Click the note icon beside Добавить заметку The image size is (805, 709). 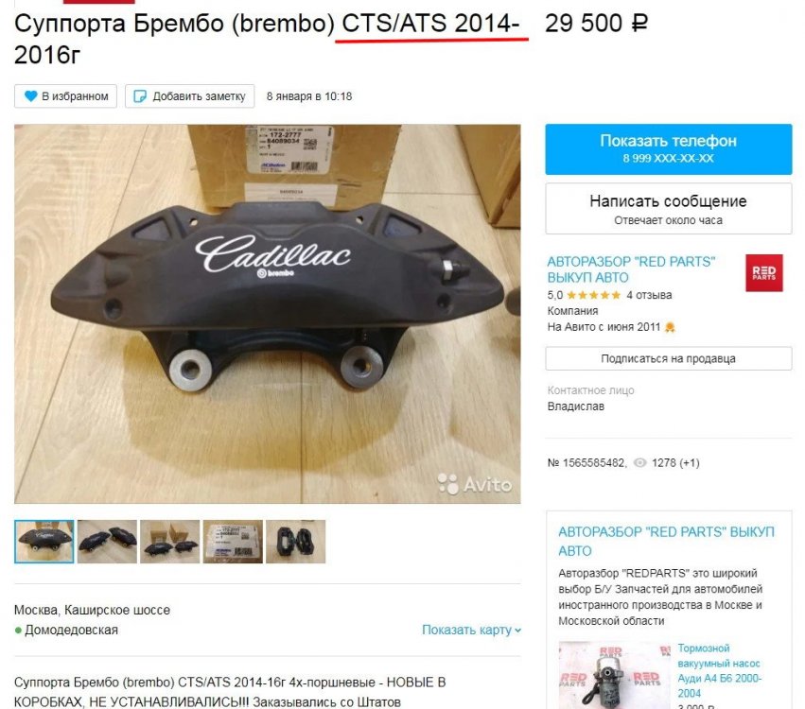click(140, 96)
